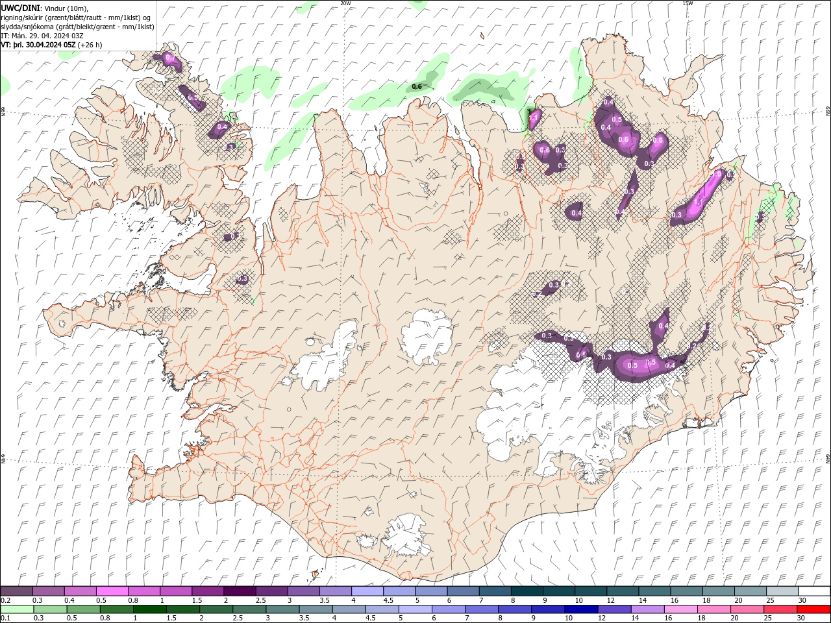Click the 'slydda/snjókoma' description line in header
Viewport: 831px width, 623px height.
[x=77, y=27]
